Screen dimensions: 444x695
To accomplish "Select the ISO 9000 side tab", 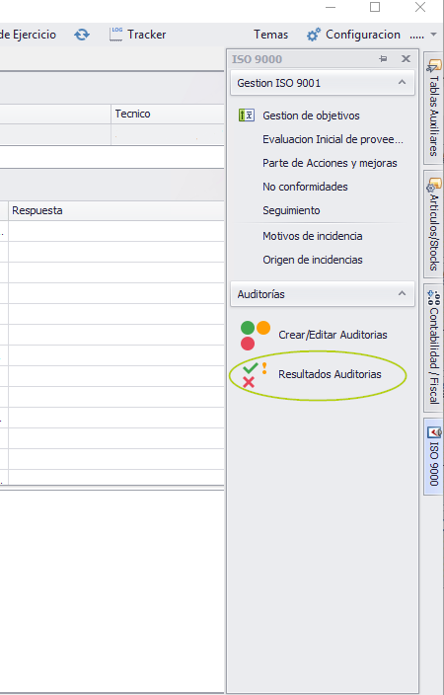I will (x=433, y=456).
